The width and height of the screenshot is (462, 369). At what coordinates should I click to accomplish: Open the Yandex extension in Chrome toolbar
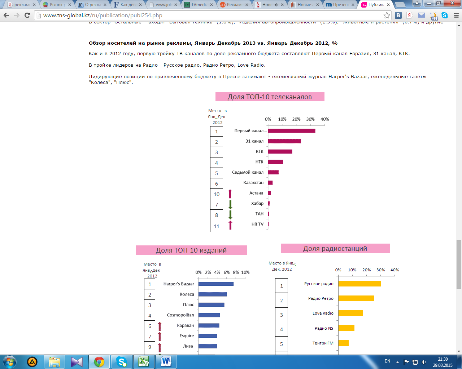tap(410, 15)
